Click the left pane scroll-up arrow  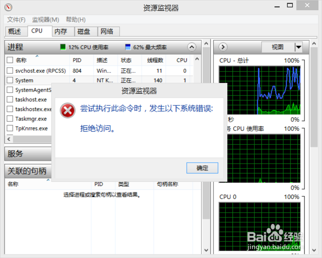206,43
